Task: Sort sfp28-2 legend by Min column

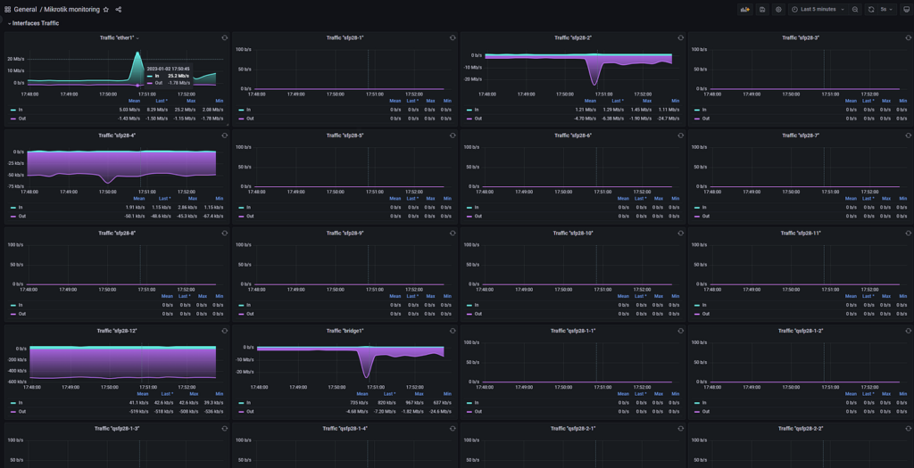Action: (675, 101)
